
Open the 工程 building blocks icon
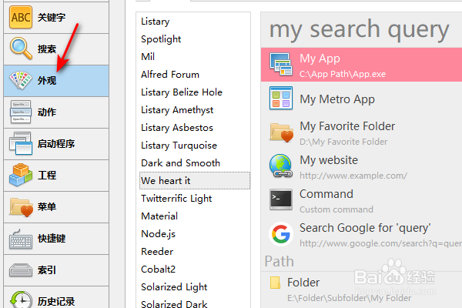pyautogui.click(x=21, y=175)
